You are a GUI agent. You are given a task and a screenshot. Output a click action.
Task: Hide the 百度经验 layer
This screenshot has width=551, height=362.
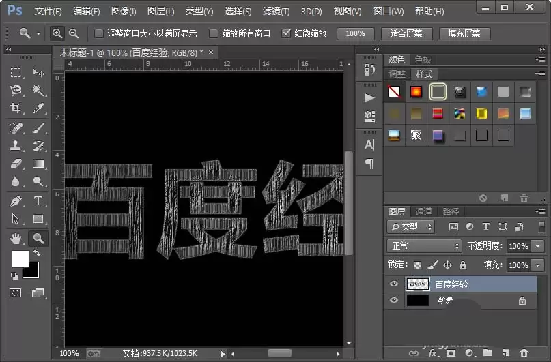394,284
